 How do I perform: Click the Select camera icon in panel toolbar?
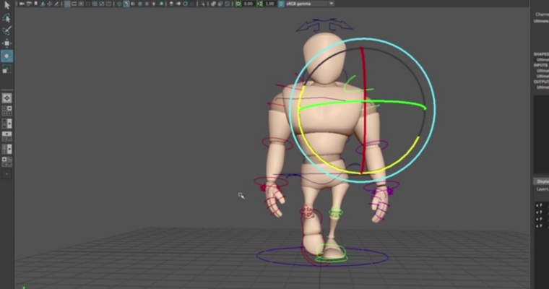[x=22, y=4]
